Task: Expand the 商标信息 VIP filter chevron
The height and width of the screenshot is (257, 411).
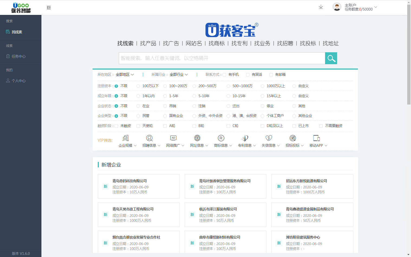Action: (231, 145)
